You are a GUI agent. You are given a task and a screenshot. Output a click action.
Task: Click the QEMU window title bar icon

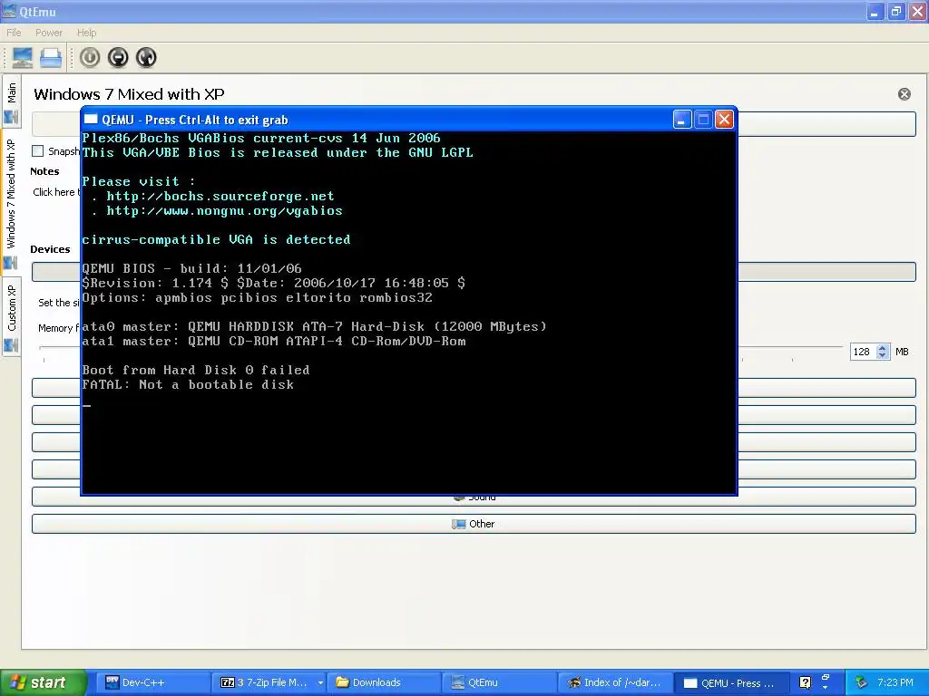pyautogui.click(x=91, y=119)
